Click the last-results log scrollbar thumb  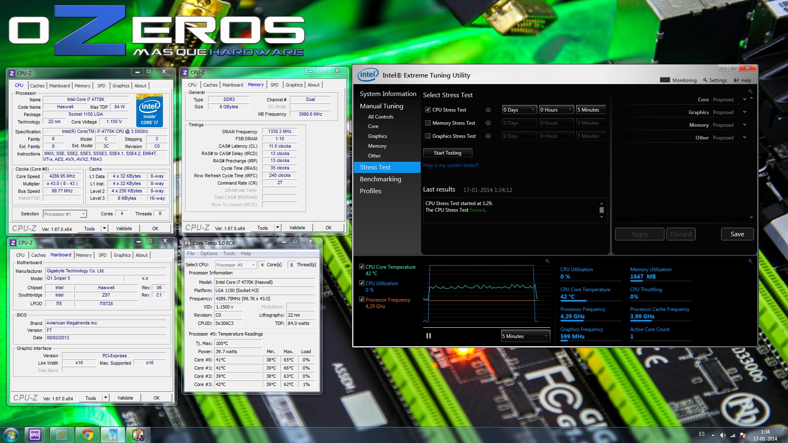(602, 210)
